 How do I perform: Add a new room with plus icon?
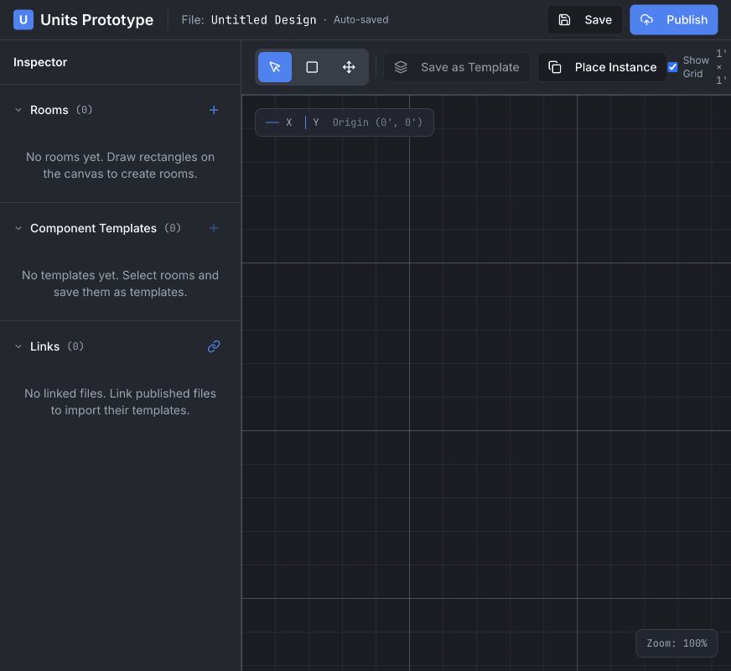tap(214, 110)
